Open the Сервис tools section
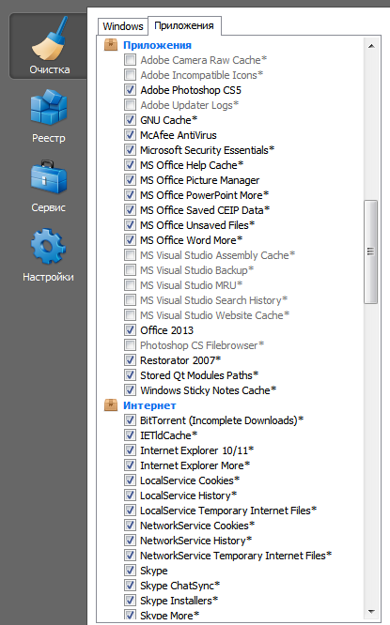The image size is (390, 625). (49, 186)
